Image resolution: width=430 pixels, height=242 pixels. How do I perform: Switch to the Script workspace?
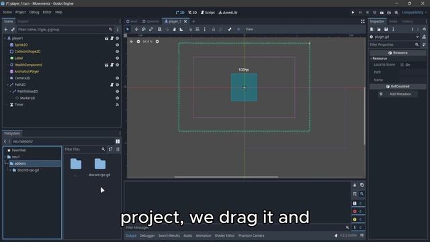pos(208,13)
